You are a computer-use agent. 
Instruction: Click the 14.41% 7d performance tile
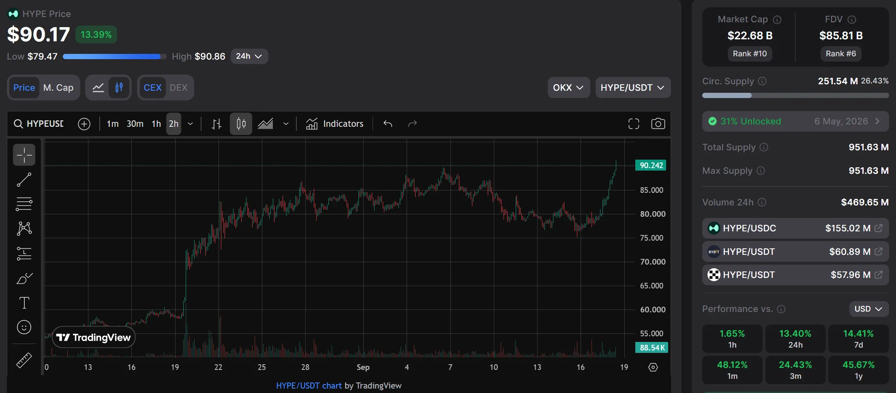pos(858,339)
